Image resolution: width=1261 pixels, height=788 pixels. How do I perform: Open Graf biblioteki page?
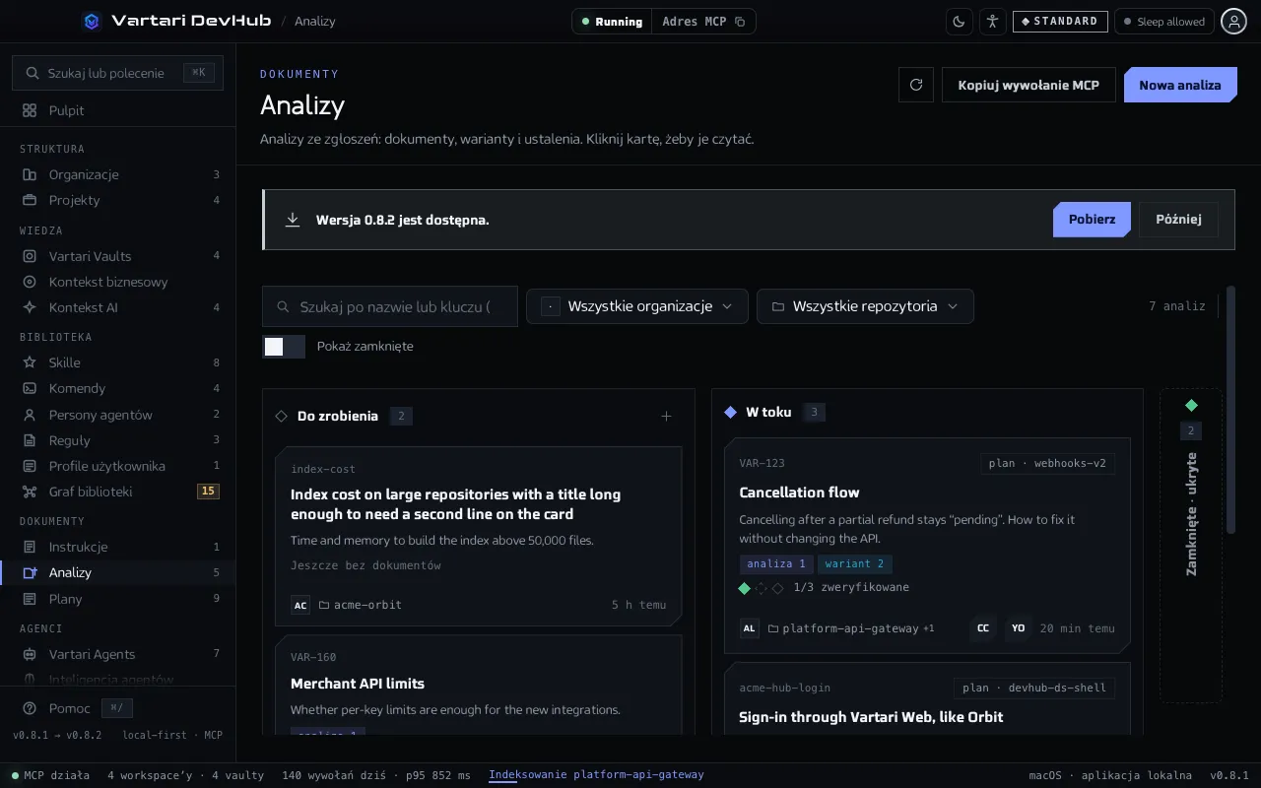pos(118,492)
